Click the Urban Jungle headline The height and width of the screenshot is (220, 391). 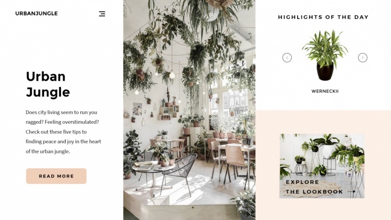click(48, 84)
